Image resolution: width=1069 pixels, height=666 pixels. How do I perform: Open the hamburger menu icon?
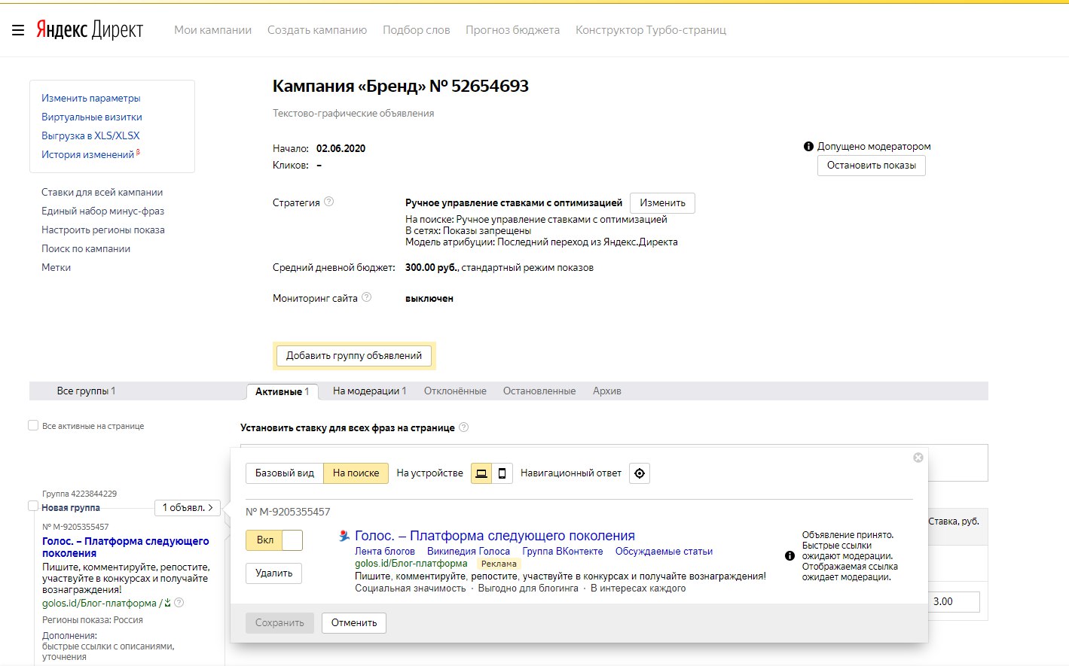pos(18,30)
